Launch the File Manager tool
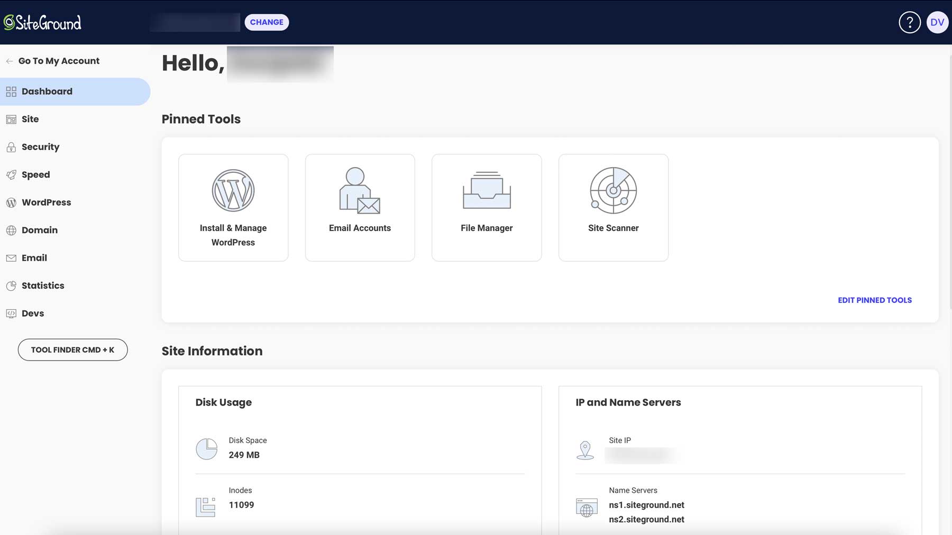This screenshot has height=535, width=952. point(487,207)
